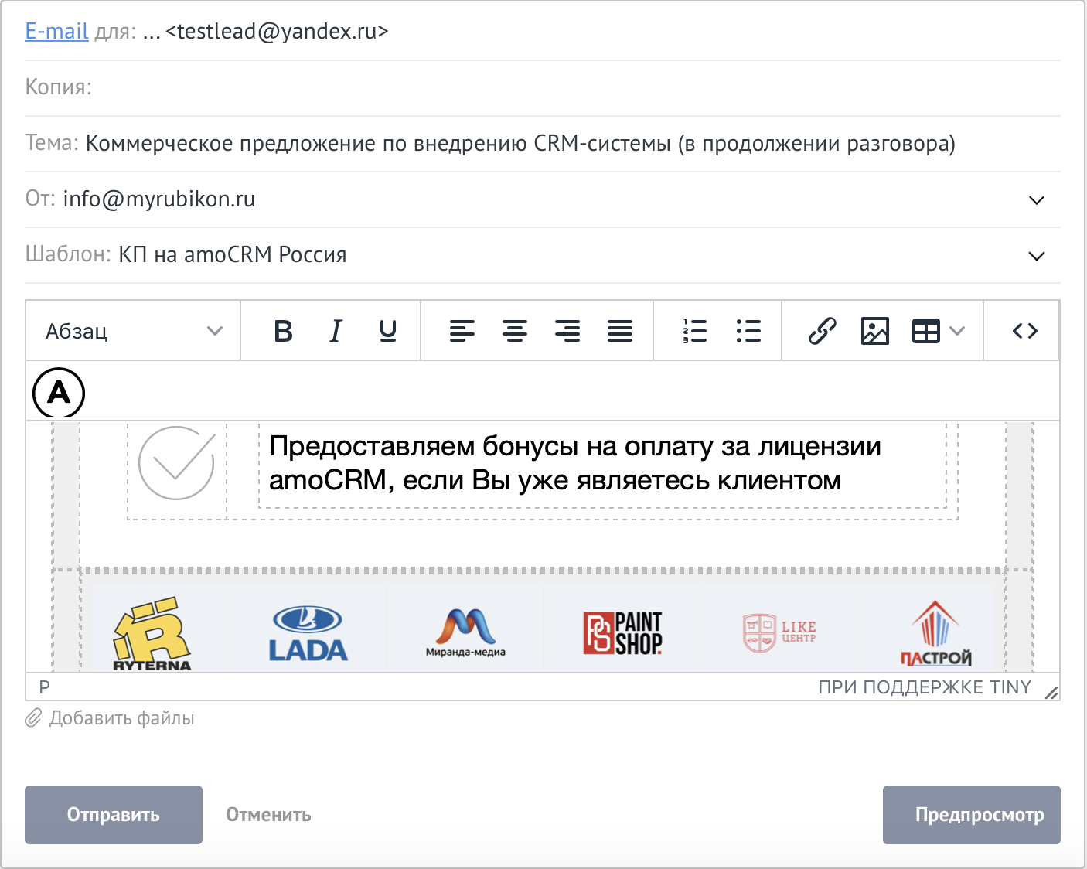This screenshot has width=1087, height=869.
Task: Align text to the right
Action: (567, 331)
